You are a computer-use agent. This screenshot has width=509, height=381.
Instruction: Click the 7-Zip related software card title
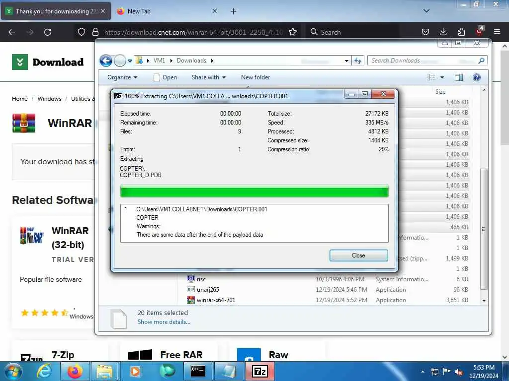click(x=63, y=355)
